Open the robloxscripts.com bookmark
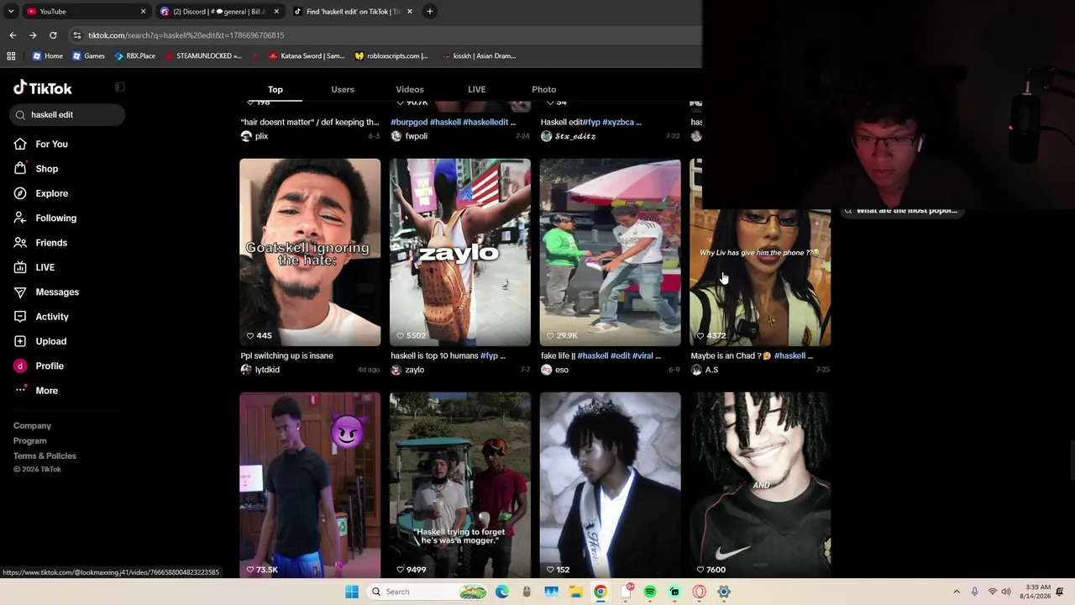1075x605 pixels. (391, 56)
